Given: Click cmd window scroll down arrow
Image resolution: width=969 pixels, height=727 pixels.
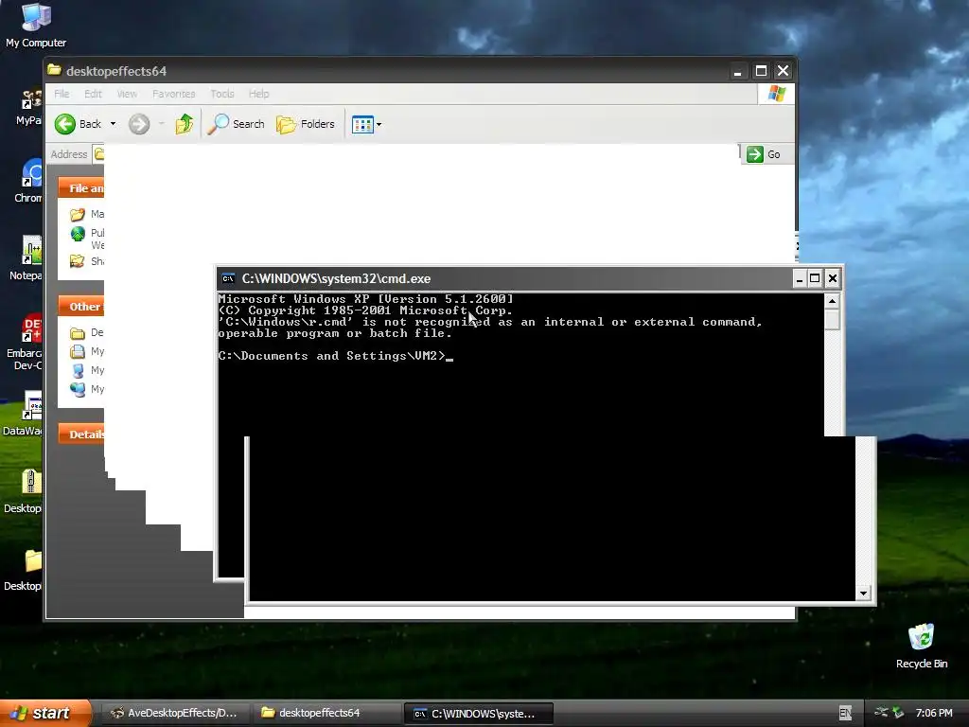Looking at the screenshot, I should [x=863, y=594].
